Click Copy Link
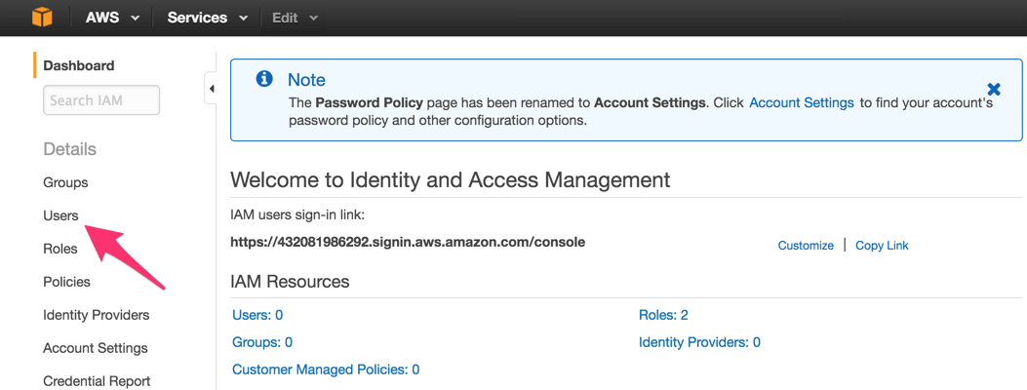 point(883,246)
